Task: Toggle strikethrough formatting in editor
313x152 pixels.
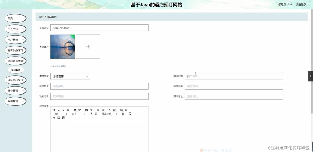Action: pyautogui.click(x=68, y=110)
